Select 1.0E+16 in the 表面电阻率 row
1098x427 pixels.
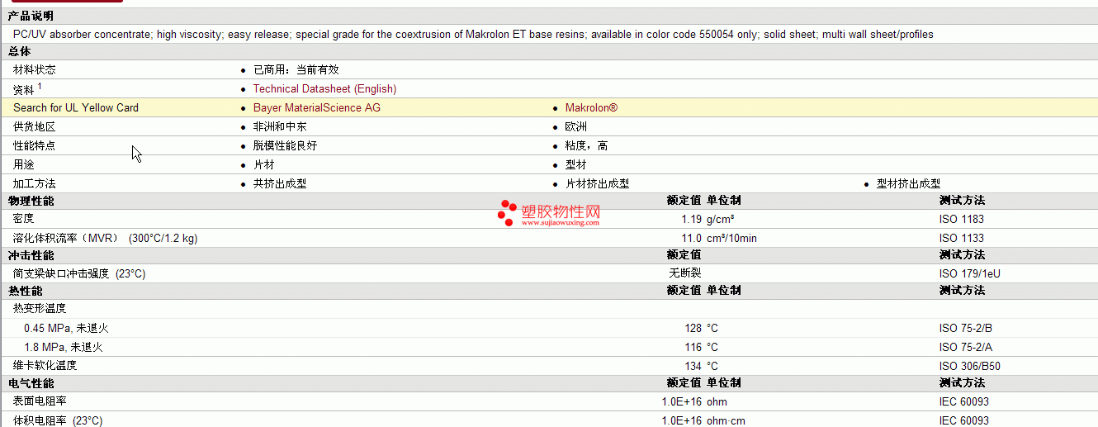(682, 401)
